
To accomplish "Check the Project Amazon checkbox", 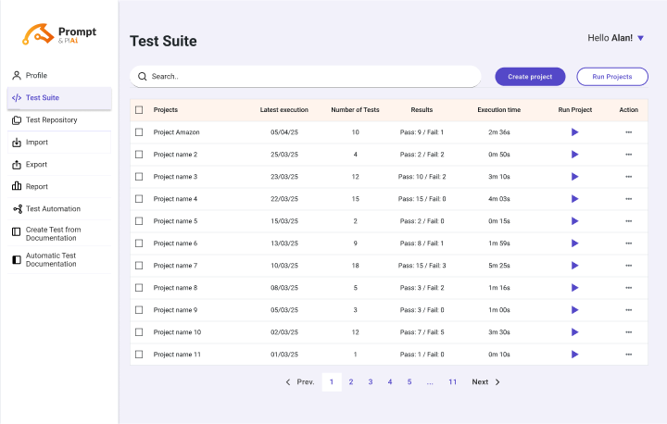I will click(x=139, y=132).
